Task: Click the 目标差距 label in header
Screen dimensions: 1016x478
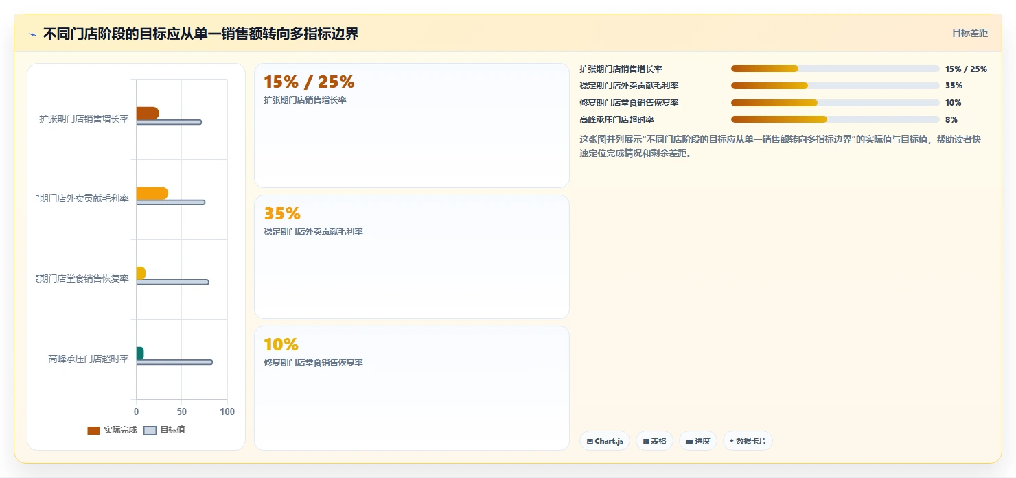Action: (969, 33)
